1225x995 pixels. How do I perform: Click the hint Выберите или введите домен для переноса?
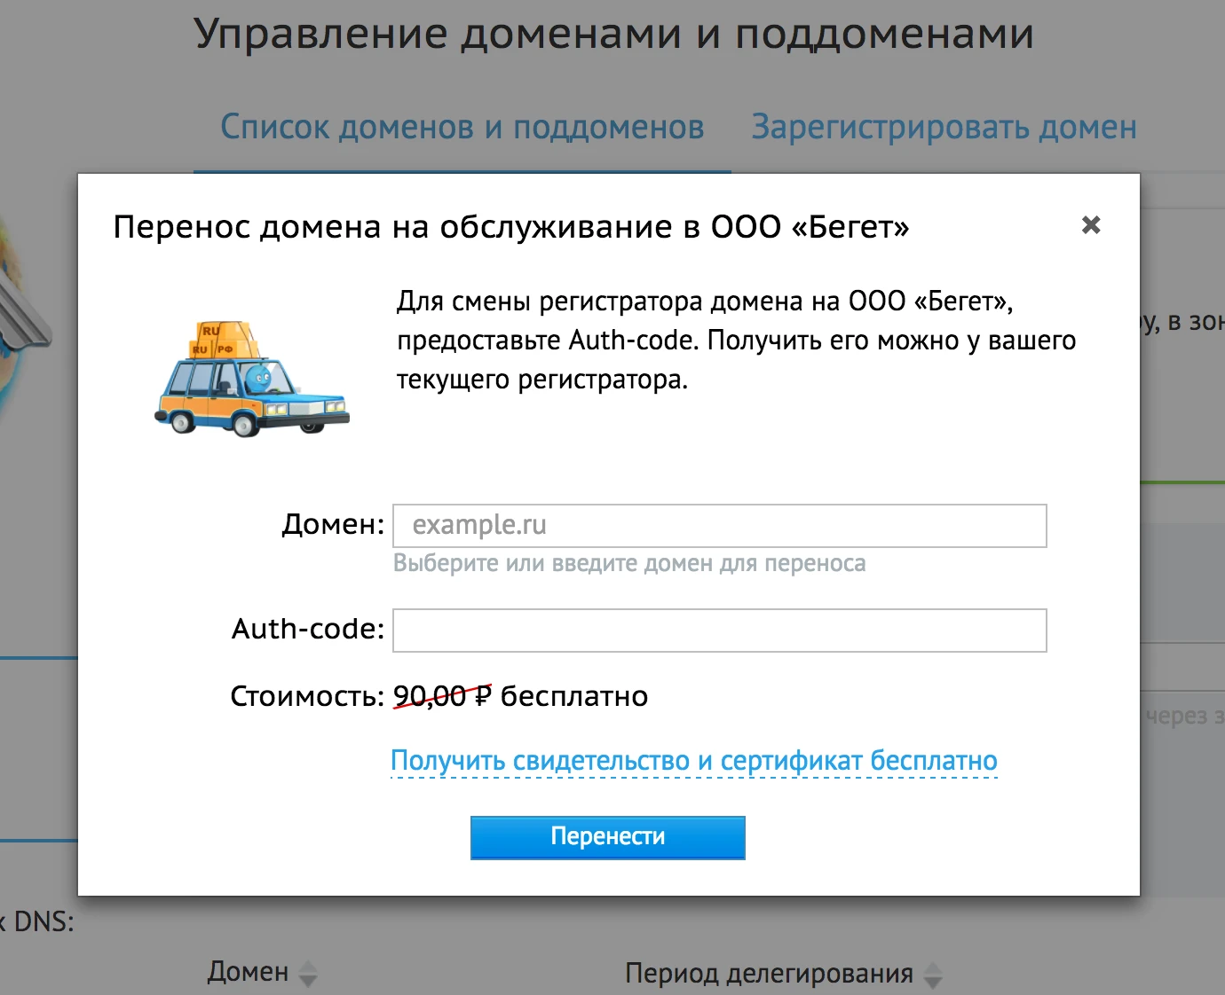tap(629, 563)
